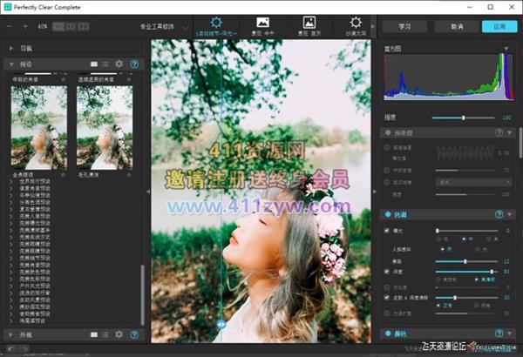Screen dimensions: 523x357
Task: Click the zoom out minus icon
Action: coord(10,26)
